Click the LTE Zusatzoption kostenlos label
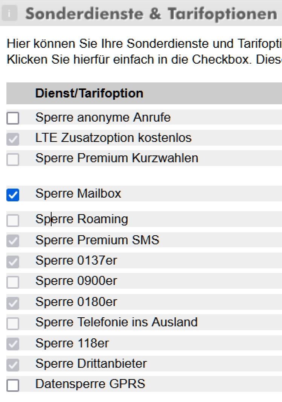 pos(113,138)
